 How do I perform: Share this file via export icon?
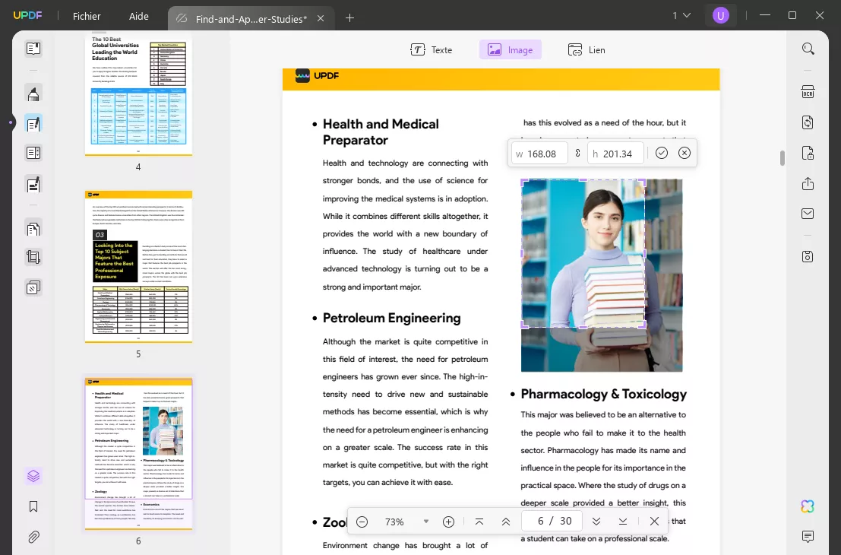[808, 183]
